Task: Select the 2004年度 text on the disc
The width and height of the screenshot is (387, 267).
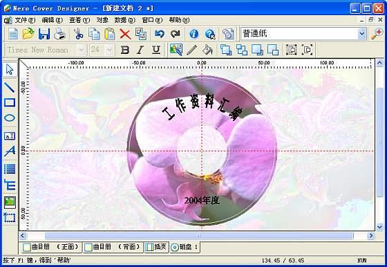Action: tap(202, 201)
